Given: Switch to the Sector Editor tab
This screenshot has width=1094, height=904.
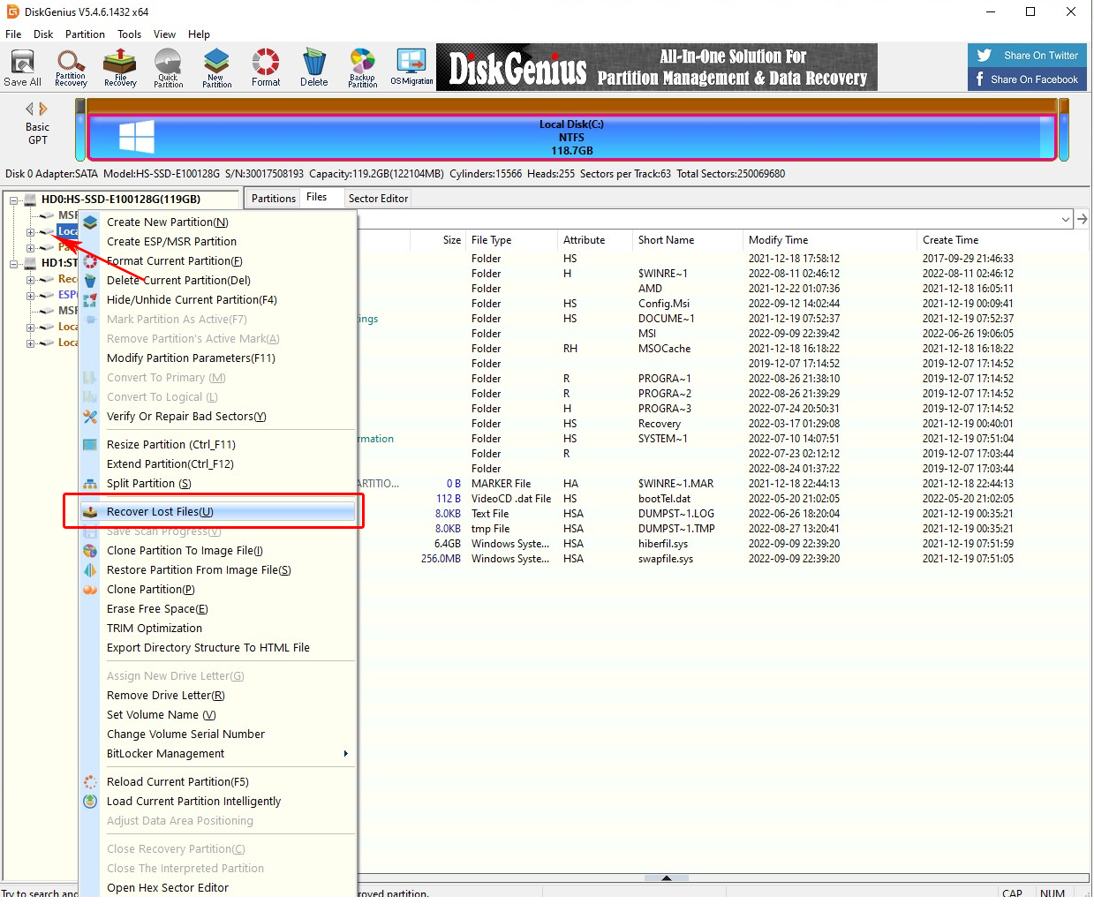Looking at the screenshot, I should click(378, 199).
